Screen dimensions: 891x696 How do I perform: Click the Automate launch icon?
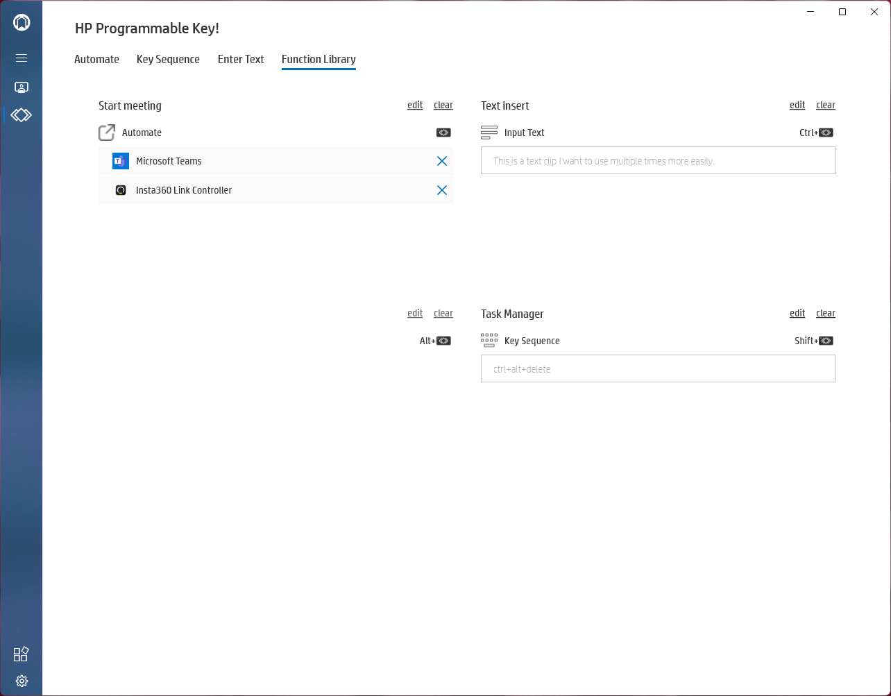tap(107, 133)
